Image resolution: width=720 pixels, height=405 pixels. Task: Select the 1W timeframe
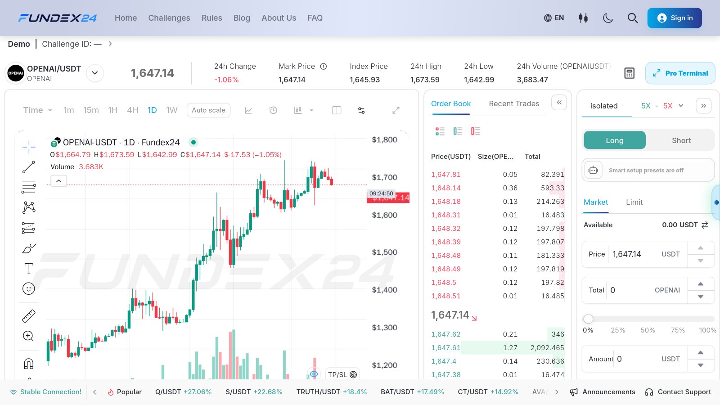tap(172, 110)
